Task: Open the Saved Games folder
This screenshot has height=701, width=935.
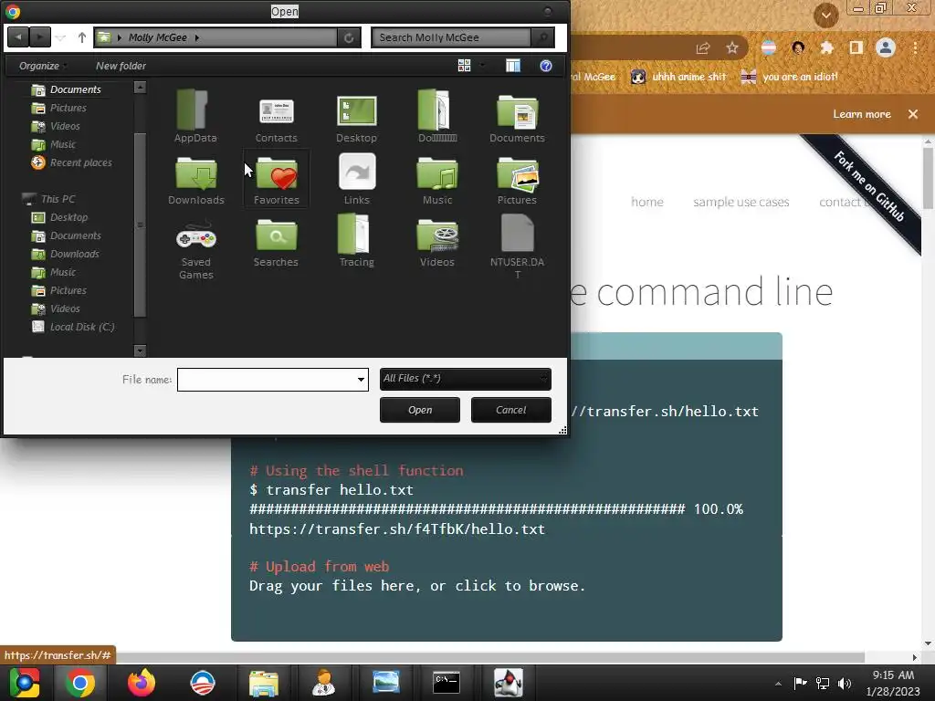Action: tap(195, 248)
